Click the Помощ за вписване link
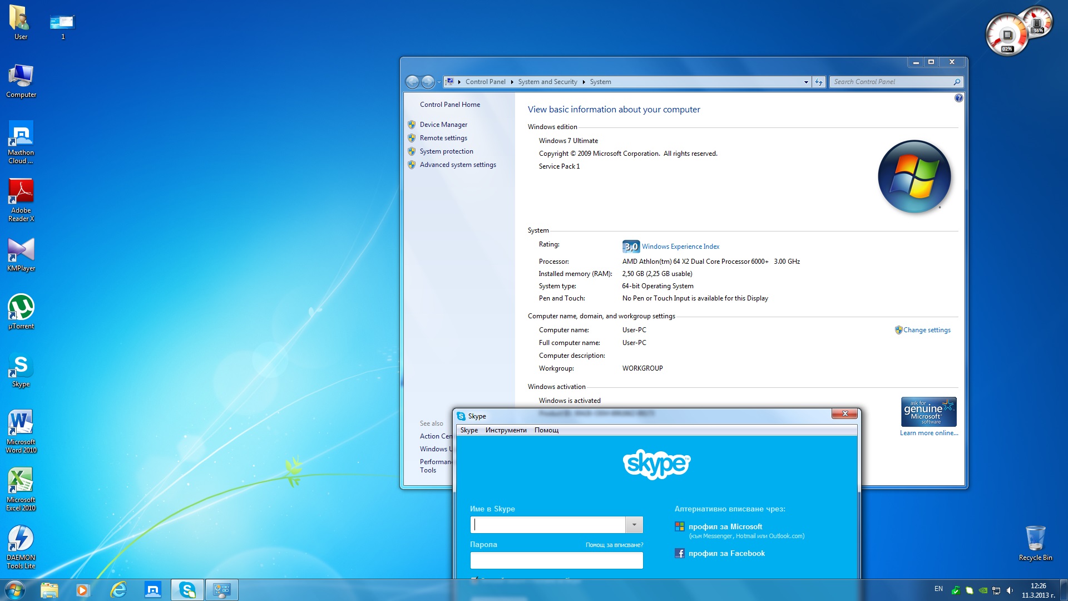Screen dimensions: 1068x601 [x=614, y=545]
